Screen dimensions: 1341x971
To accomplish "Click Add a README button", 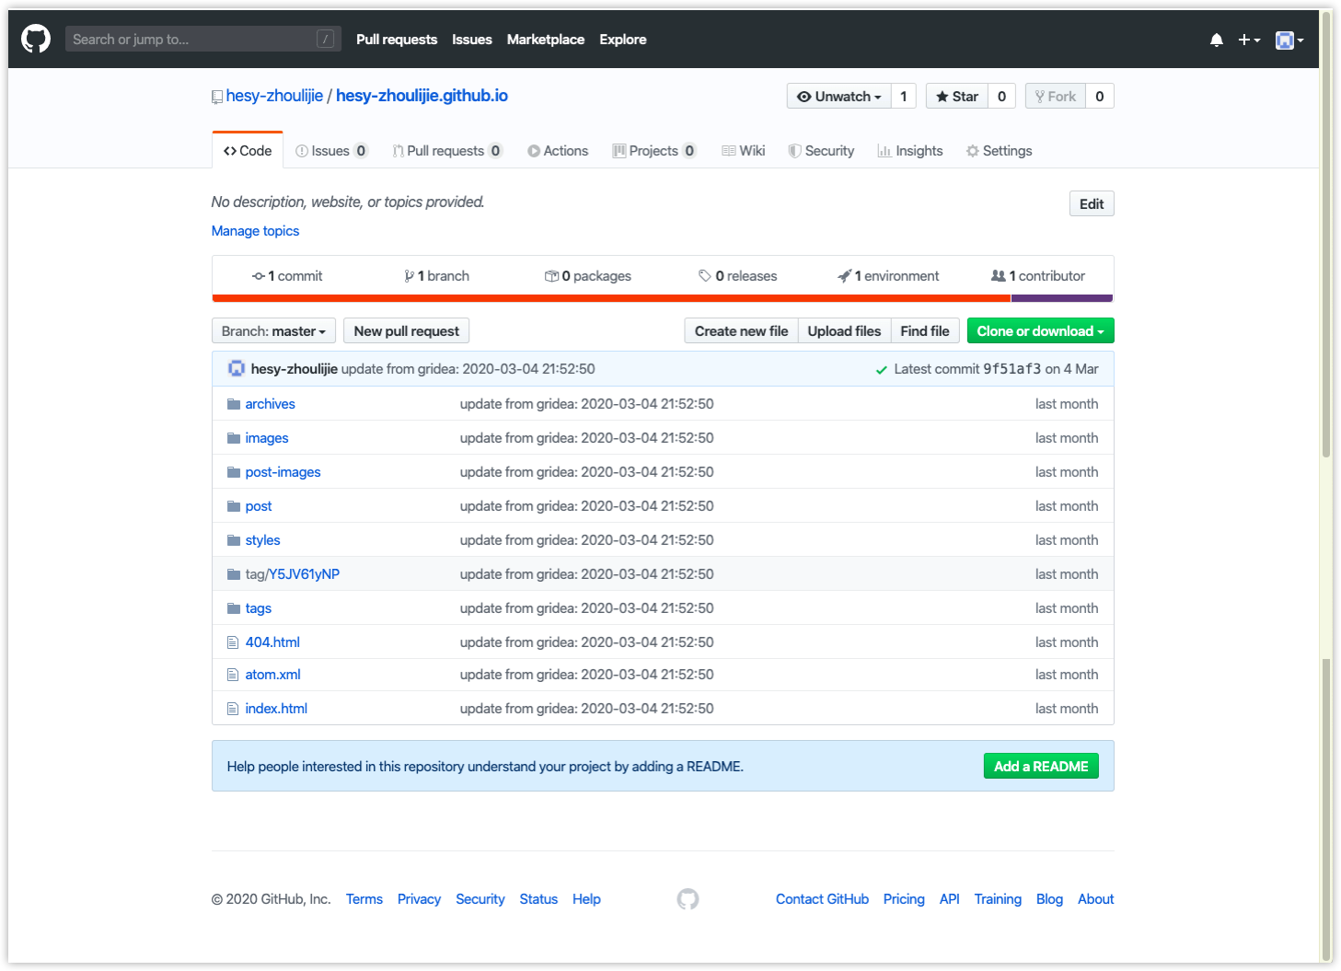I will [1041, 767].
